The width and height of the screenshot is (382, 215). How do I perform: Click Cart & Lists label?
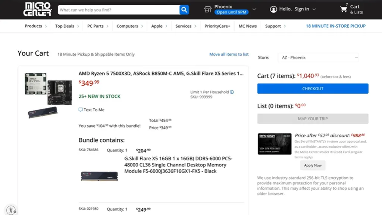click(x=356, y=9)
